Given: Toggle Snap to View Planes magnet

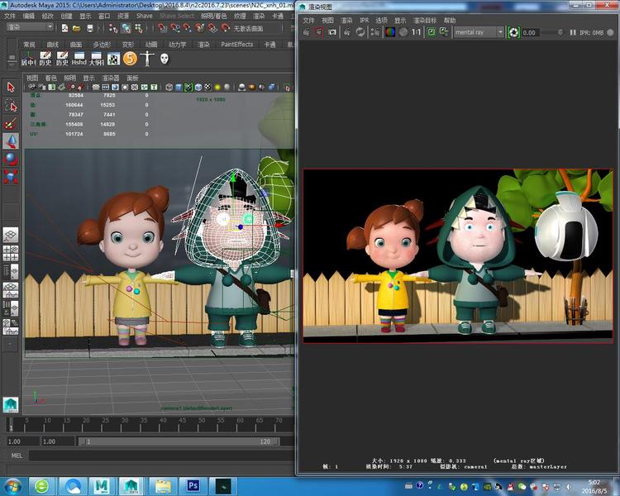Looking at the screenshot, I should [212, 28].
